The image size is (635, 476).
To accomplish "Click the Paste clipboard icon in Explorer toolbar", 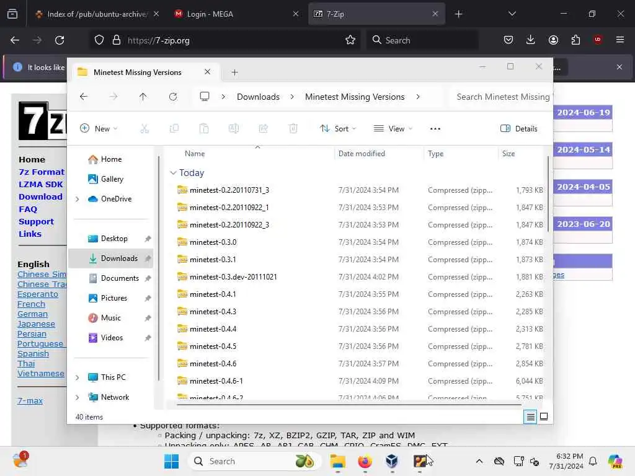I will click(204, 129).
